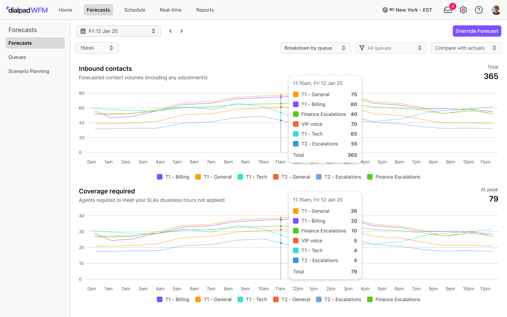
Task: Click the Dialpad WFM logo
Action: 27,10
